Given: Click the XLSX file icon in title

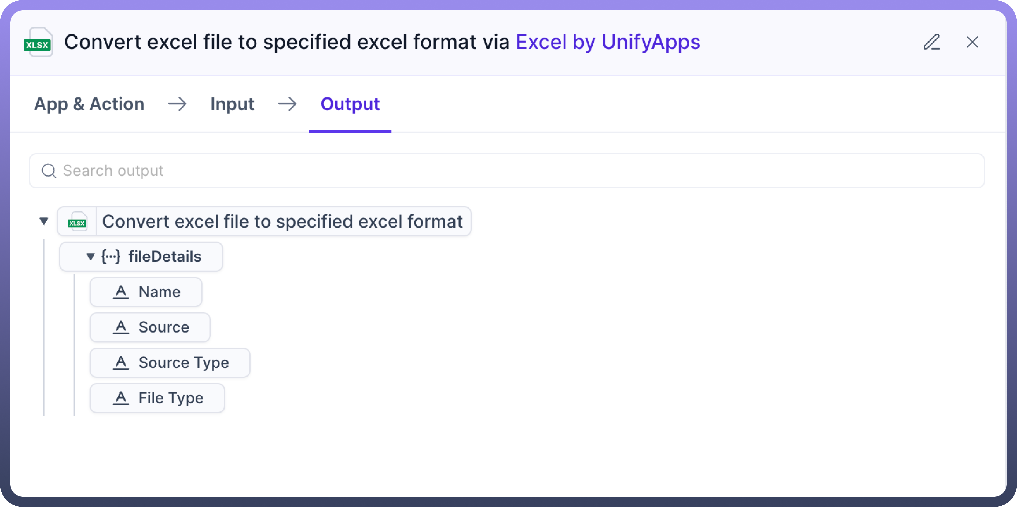Looking at the screenshot, I should click(x=38, y=42).
